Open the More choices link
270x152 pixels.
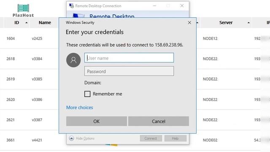coord(80,108)
